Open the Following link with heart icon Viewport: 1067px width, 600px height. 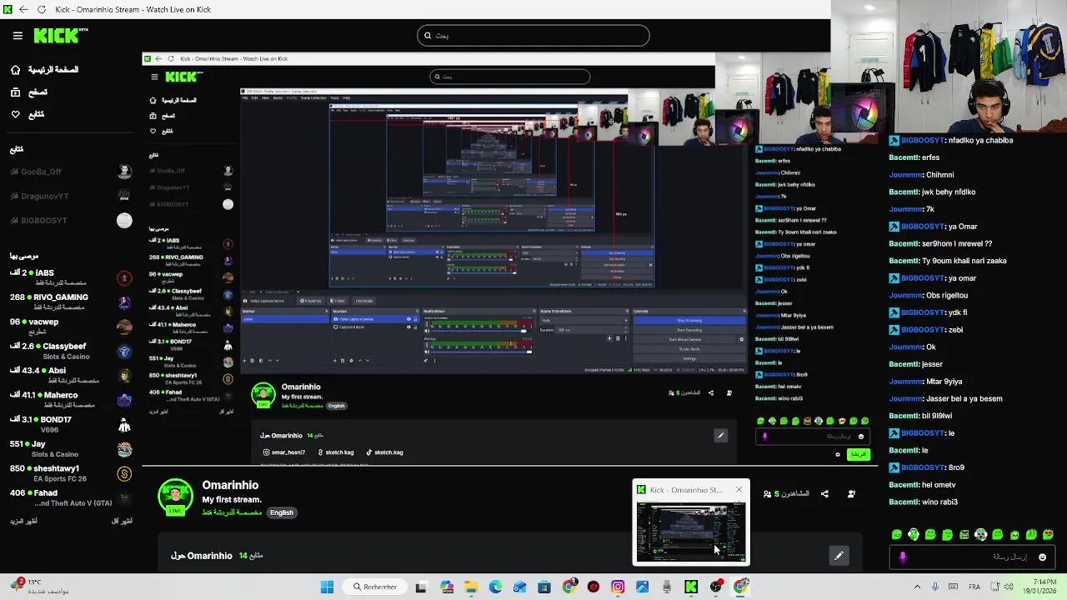[x=28, y=114]
